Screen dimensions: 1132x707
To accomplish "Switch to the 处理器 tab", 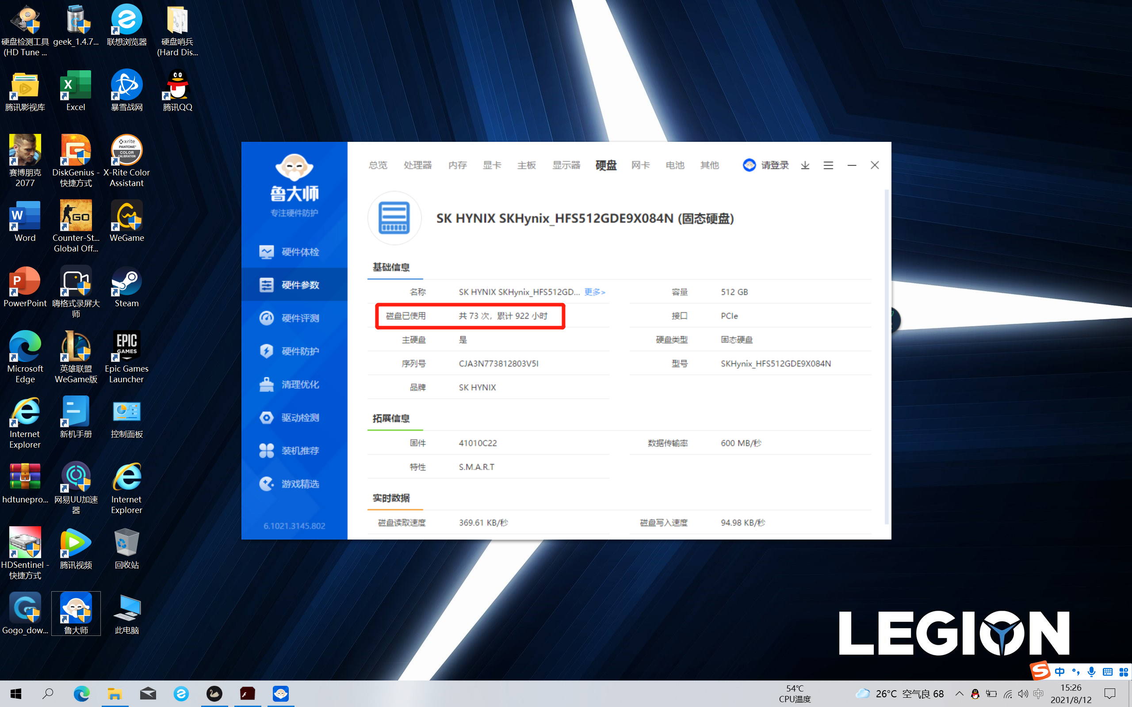I will (x=417, y=165).
